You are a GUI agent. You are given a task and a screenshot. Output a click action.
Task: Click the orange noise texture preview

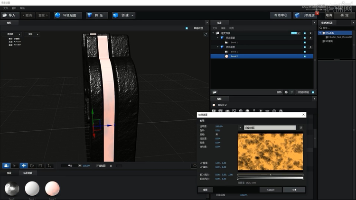click(271, 152)
